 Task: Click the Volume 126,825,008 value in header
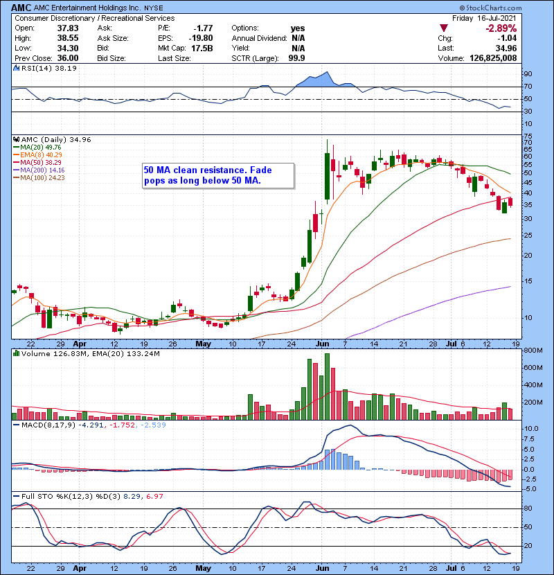pos(493,58)
